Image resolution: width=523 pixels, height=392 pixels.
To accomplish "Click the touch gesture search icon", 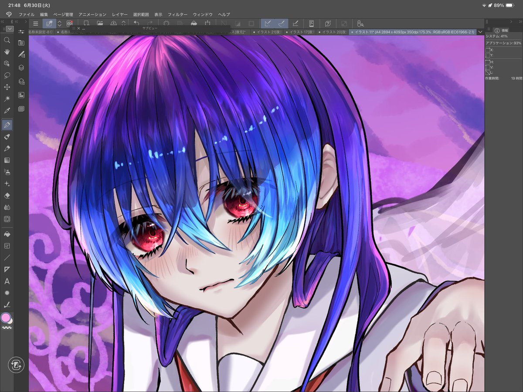I will pos(360,24).
